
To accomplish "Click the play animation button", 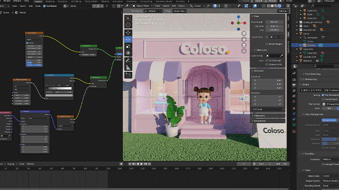I will [142, 164].
